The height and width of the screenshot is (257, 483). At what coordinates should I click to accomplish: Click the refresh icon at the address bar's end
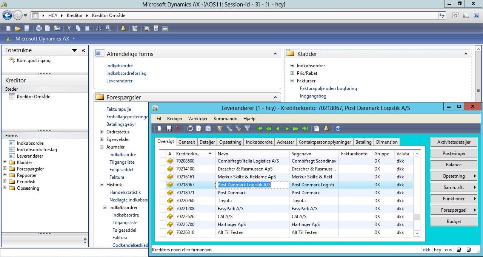point(442,15)
